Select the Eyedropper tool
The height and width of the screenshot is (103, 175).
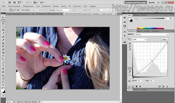click(x=3, y=33)
